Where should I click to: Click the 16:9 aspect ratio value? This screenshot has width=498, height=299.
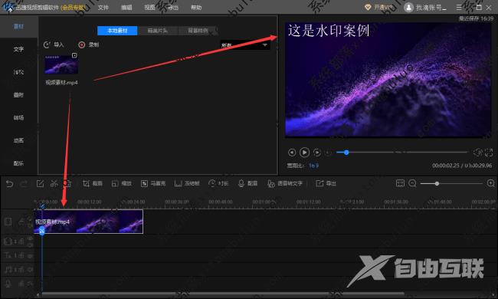pyautogui.click(x=314, y=166)
